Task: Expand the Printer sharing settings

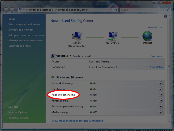Action: (161, 101)
